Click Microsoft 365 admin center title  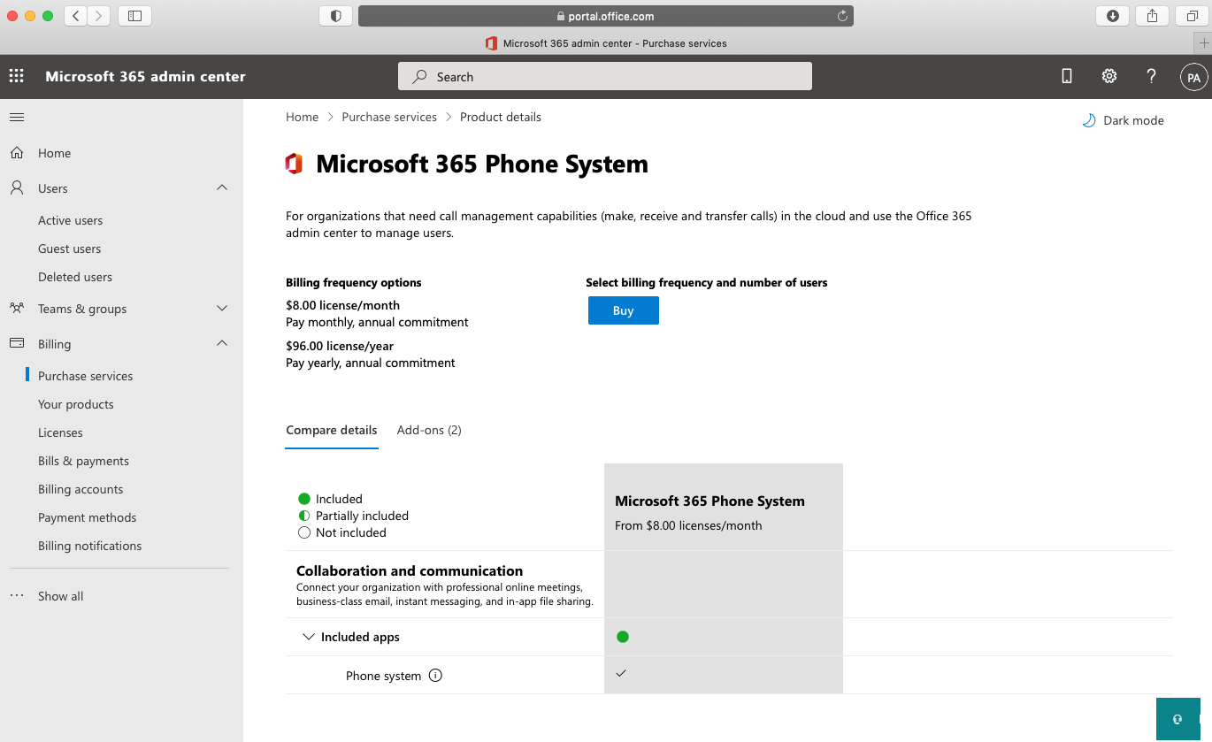pos(145,77)
